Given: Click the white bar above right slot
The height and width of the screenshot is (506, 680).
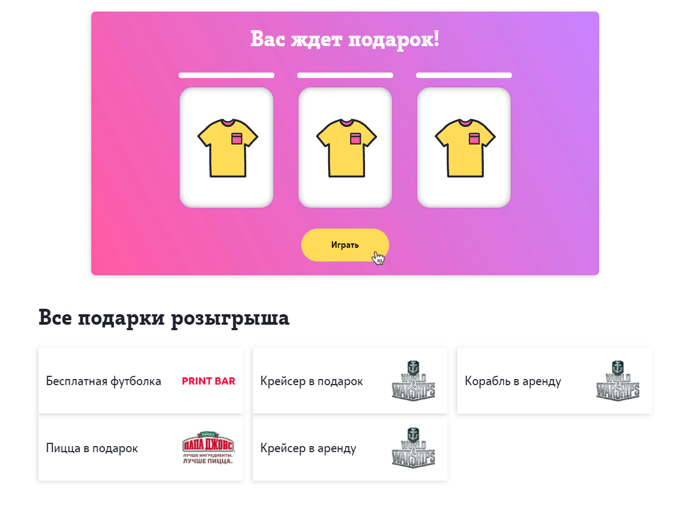Looking at the screenshot, I should pyautogui.click(x=464, y=75).
